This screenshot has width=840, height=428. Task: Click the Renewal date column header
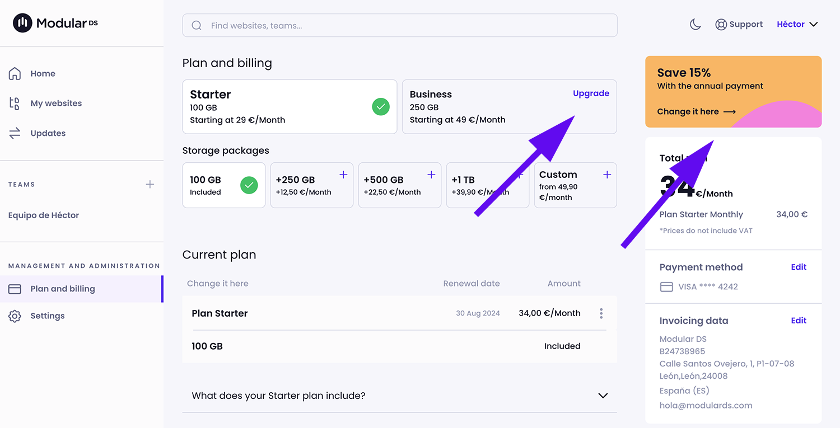[x=472, y=284]
